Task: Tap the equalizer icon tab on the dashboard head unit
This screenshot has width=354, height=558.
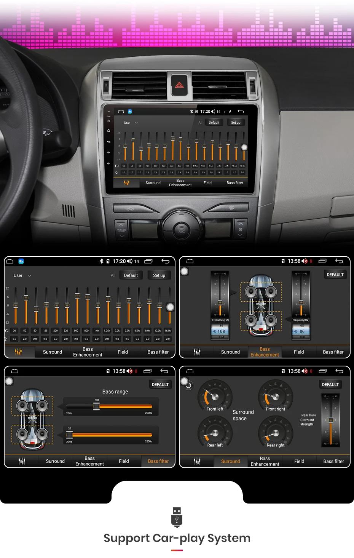Action: (x=127, y=183)
